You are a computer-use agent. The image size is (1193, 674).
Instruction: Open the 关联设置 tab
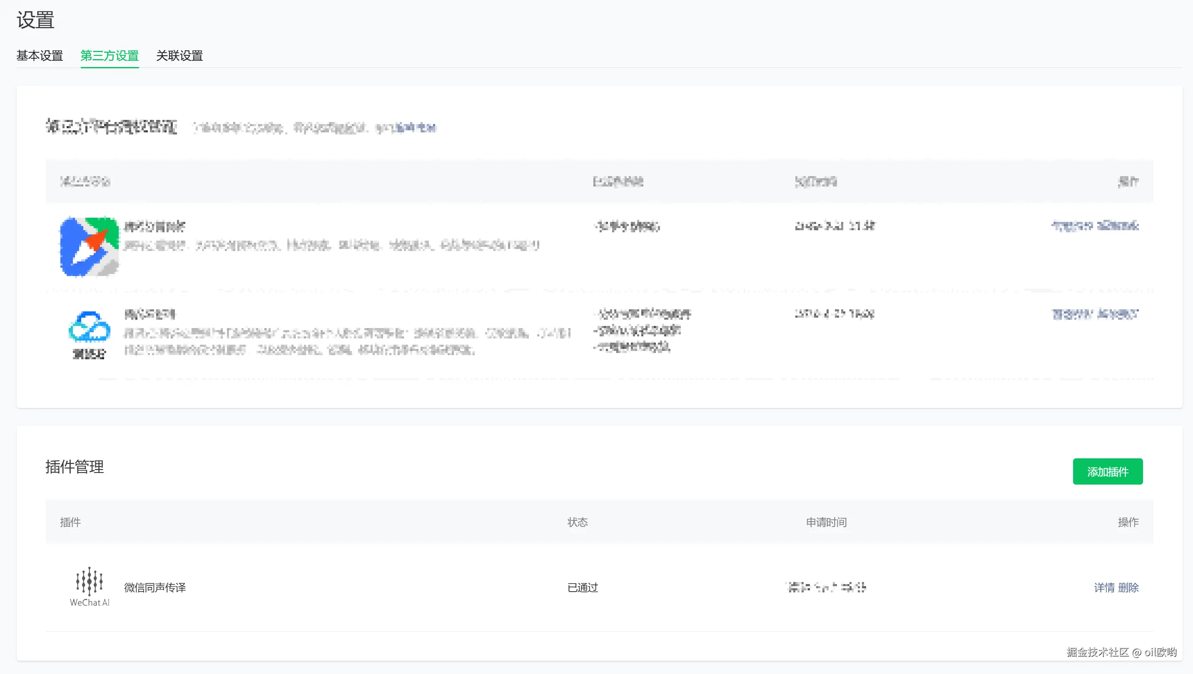coord(179,56)
